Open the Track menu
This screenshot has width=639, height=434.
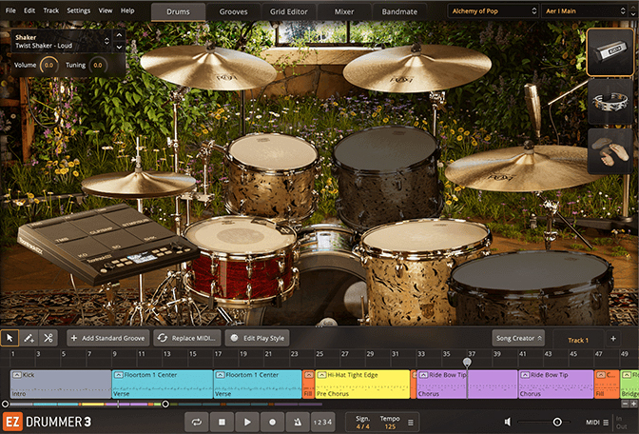point(51,10)
